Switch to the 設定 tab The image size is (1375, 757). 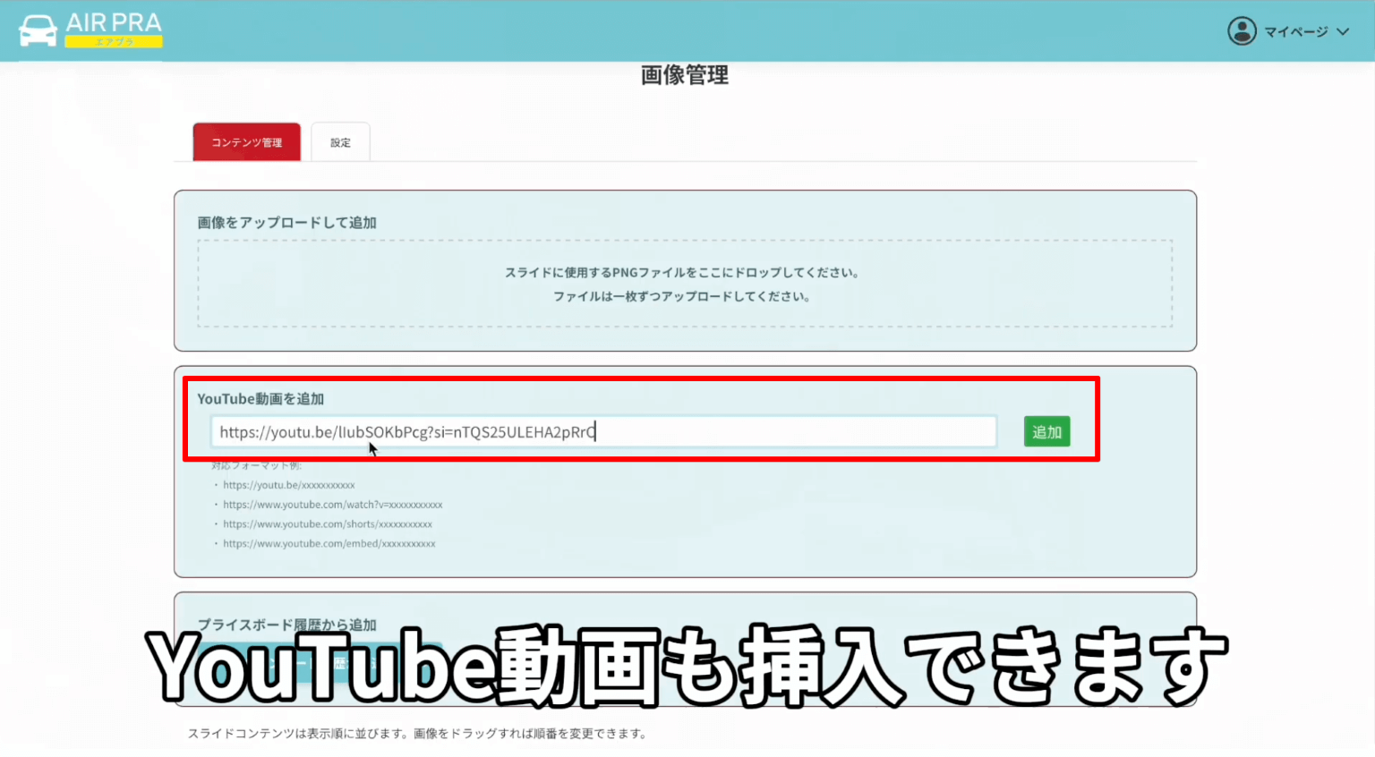tap(340, 141)
